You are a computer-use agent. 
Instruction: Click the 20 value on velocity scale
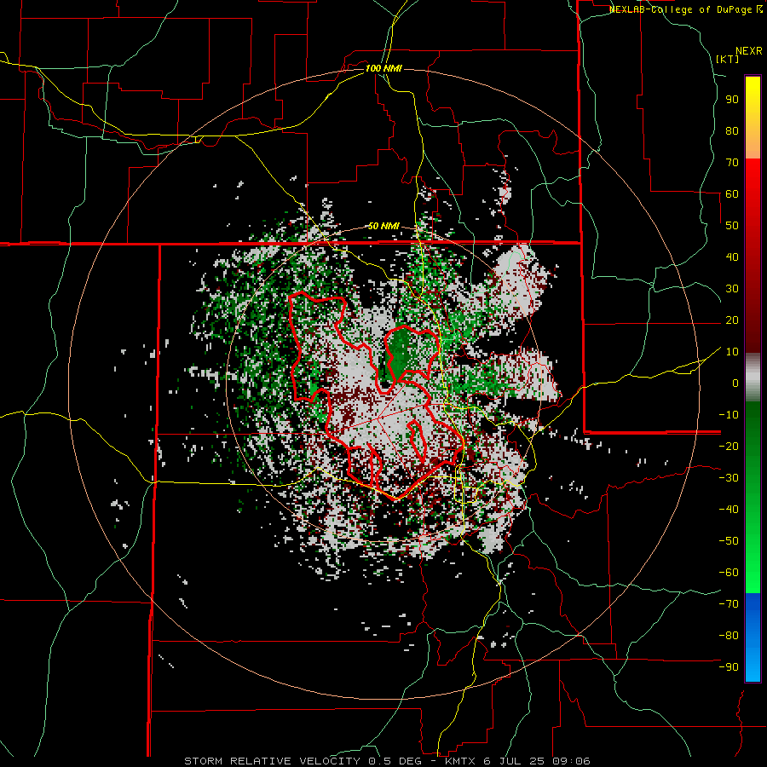pyautogui.click(x=732, y=320)
